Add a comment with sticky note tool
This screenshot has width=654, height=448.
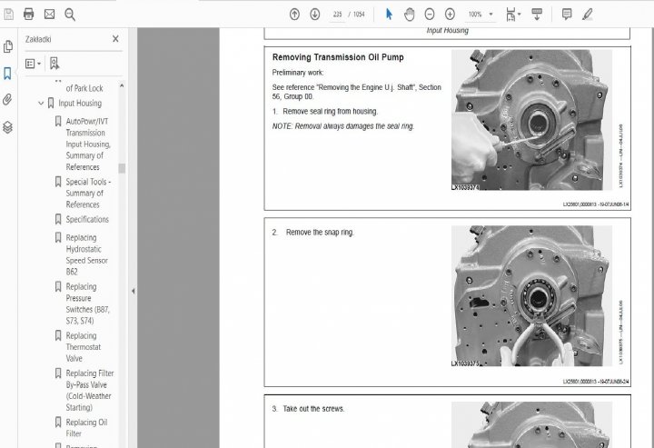click(x=567, y=15)
